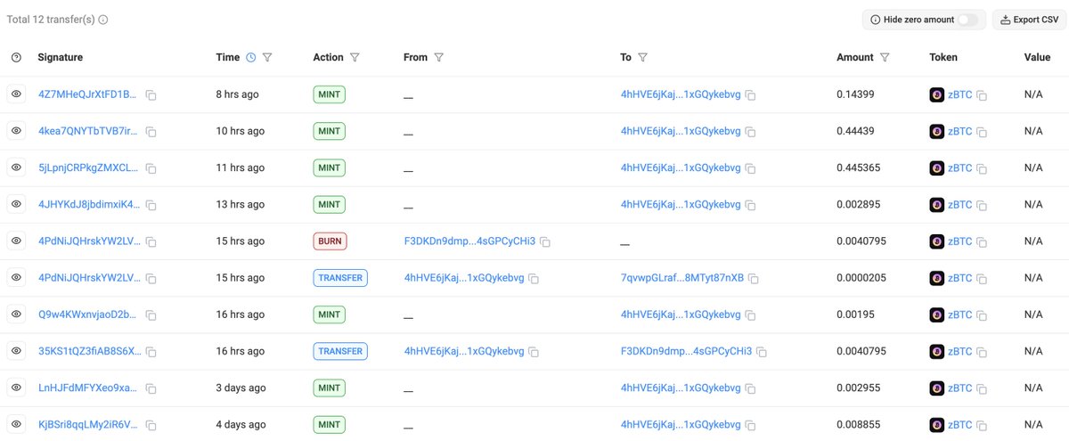
Task: Click zBTC token logo in 0.008855 row
Action: coord(936,424)
